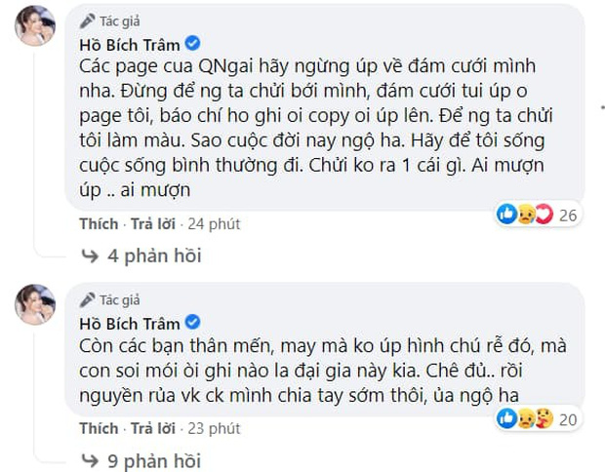Expand the 4 phản hồi replies
605x472 pixels.
click(156, 256)
